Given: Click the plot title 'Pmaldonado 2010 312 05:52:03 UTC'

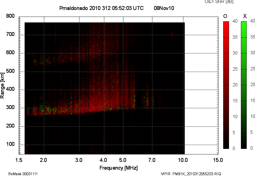Looking at the screenshot, I should point(102,8).
